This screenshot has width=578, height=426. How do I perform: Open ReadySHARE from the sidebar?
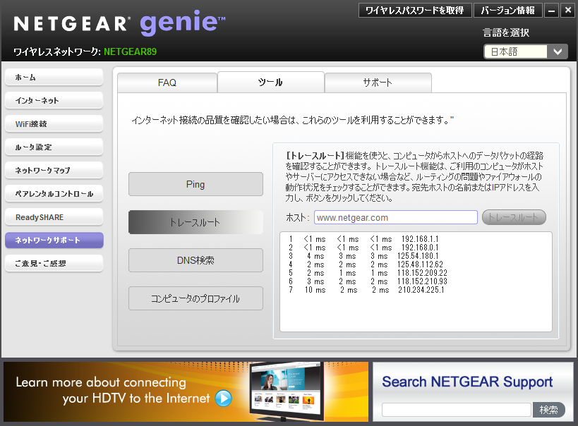[54, 217]
